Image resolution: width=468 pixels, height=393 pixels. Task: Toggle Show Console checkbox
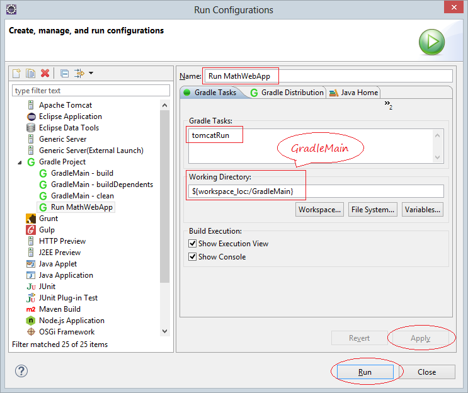coord(193,256)
